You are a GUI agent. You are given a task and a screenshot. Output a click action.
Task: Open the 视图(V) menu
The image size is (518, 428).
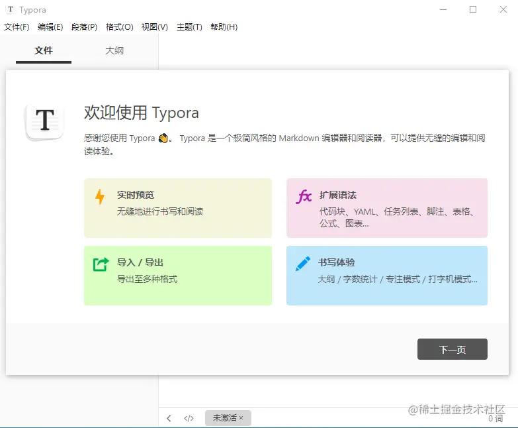click(x=155, y=27)
